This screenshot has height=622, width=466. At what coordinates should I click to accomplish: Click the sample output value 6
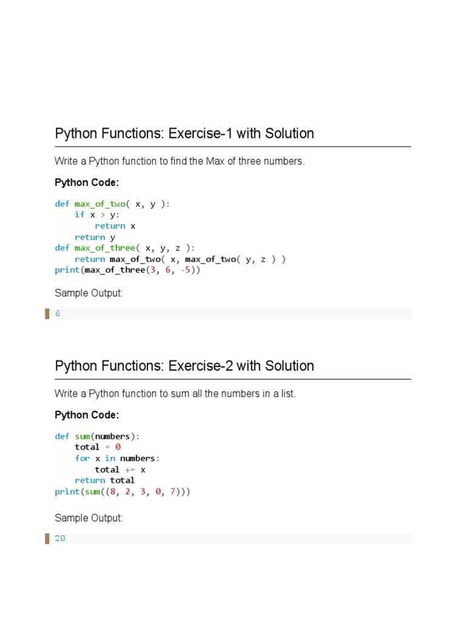(x=58, y=314)
